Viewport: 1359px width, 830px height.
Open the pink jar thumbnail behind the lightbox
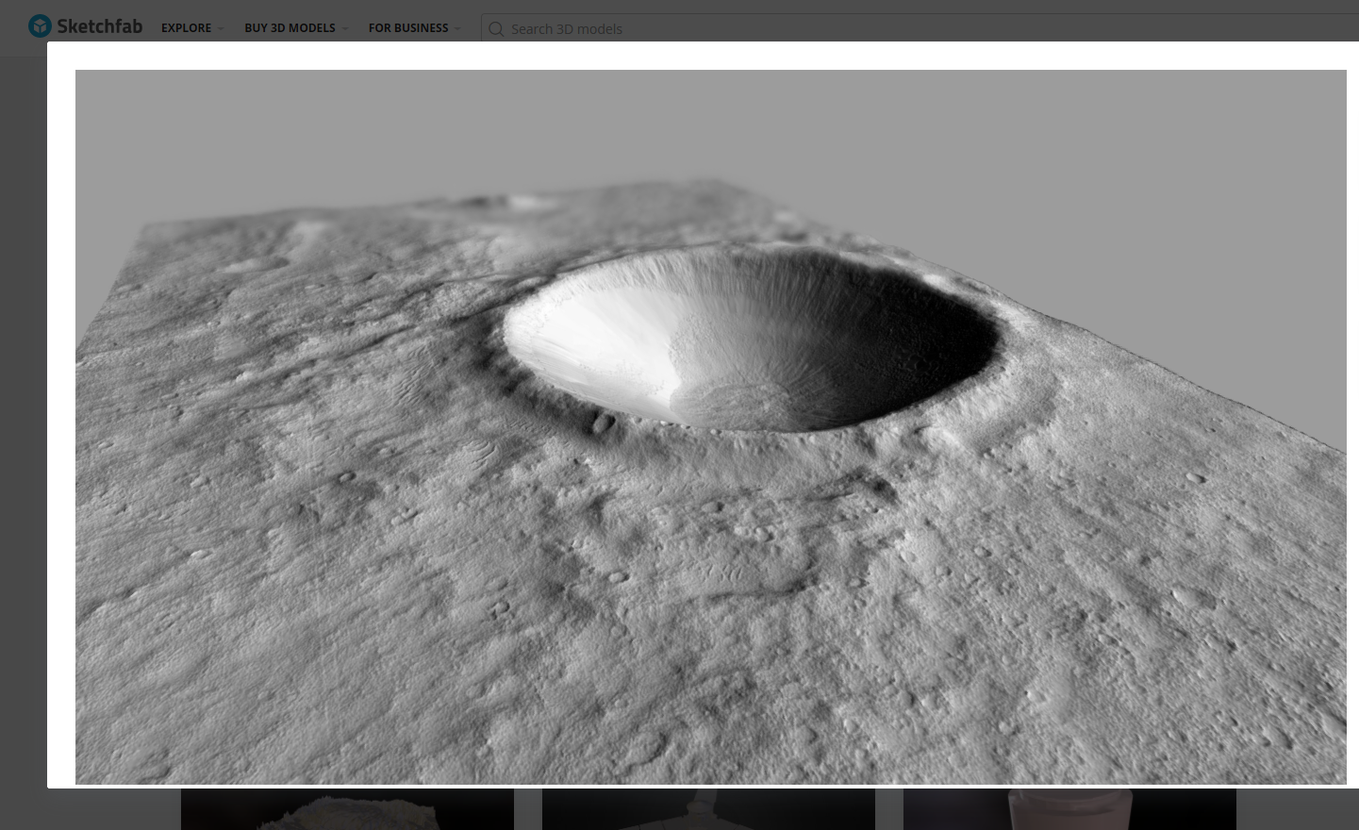[1069, 809]
